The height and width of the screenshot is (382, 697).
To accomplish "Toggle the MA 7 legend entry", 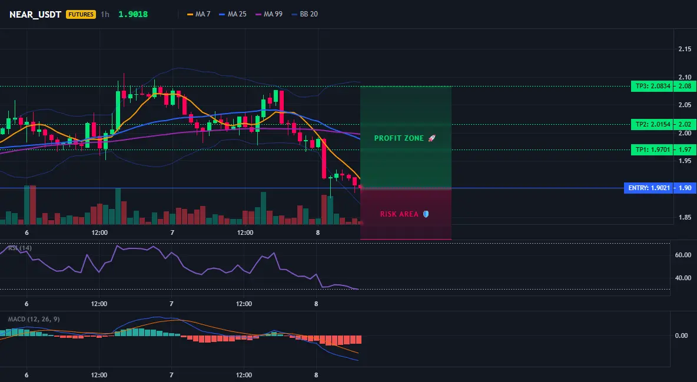I will coord(199,14).
